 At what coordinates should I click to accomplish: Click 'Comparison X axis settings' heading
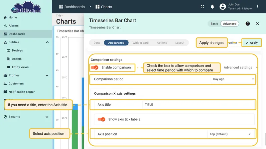115,94
